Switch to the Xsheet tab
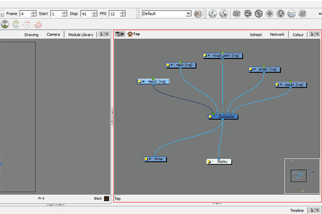This screenshot has width=322, height=214. tap(256, 35)
